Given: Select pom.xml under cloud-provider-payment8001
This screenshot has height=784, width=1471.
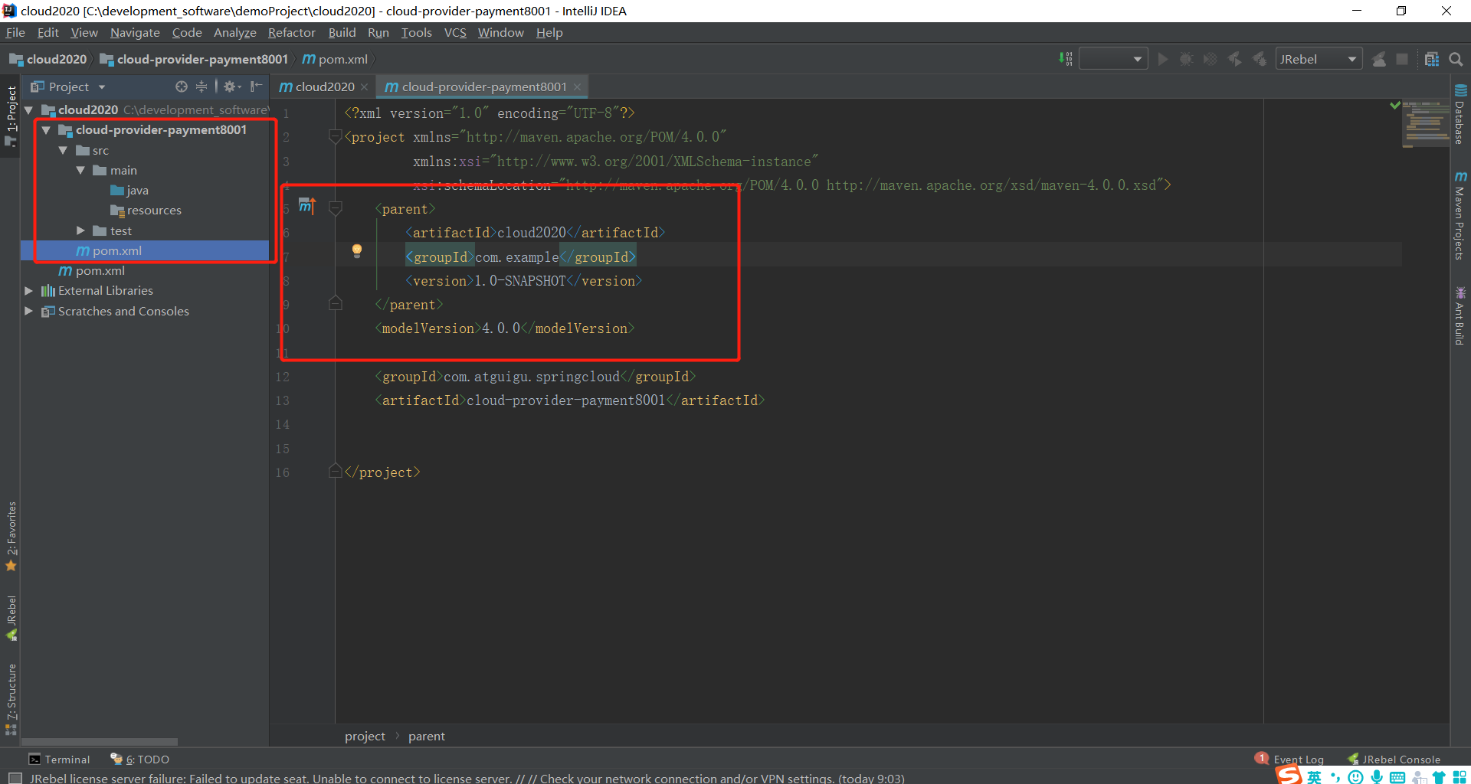Looking at the screenshot, I should 145,251.
